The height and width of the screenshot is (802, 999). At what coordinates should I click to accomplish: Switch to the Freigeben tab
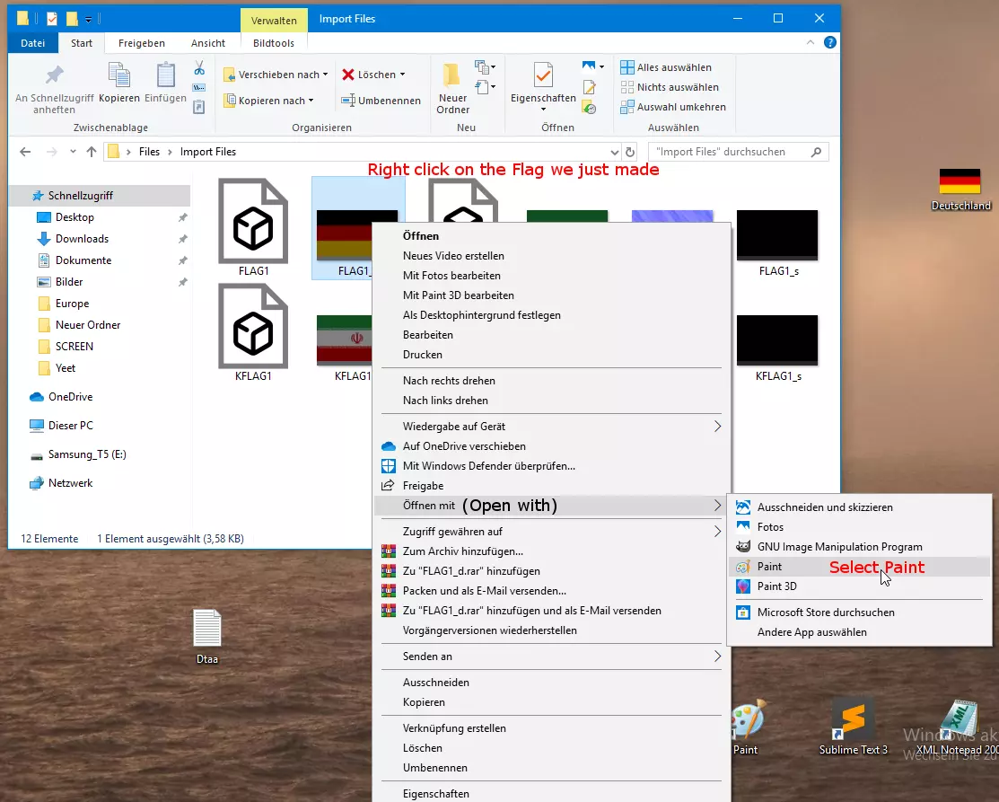pyautogui.click(x=142, y=43)
